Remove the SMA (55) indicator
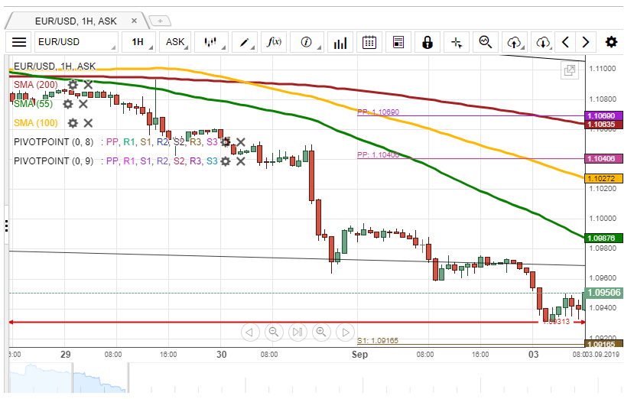Screen dimensions: 634x399 [x=83, y=104]
